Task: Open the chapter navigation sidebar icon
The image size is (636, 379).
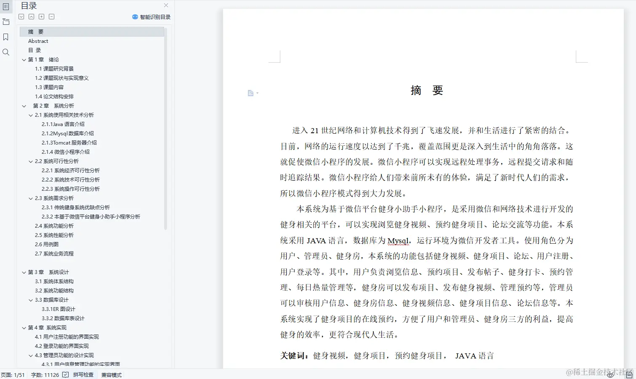Action: (x=6, y=22)
